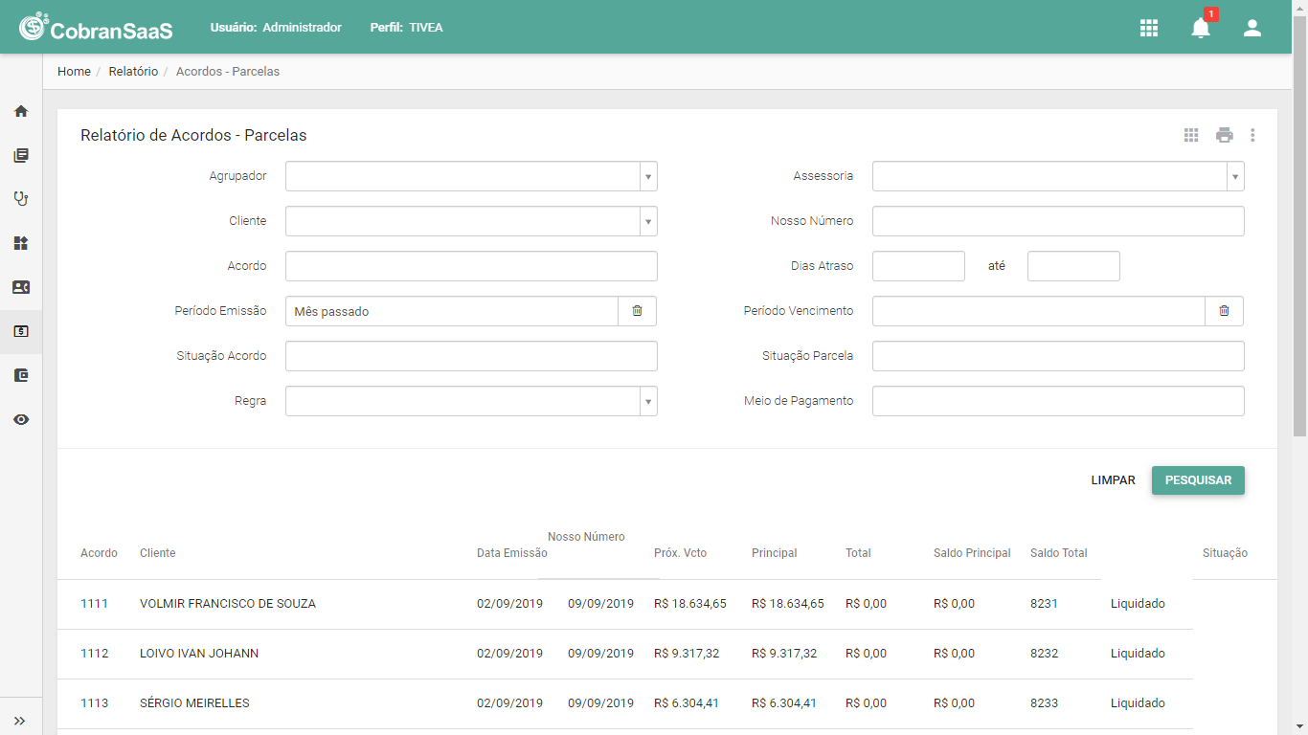Screen dimensions: 1308x735
Task: Open the contact card sidebar icon
Action: 21,287
